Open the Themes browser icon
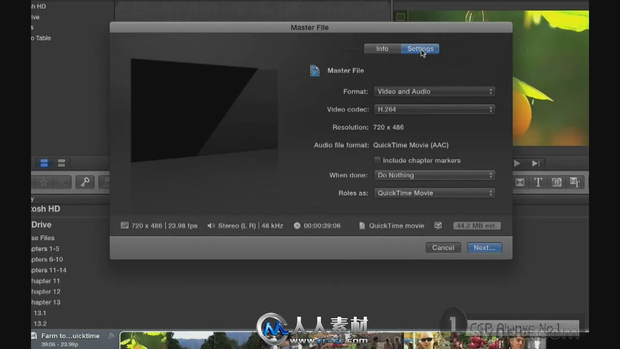 (575, 182)
